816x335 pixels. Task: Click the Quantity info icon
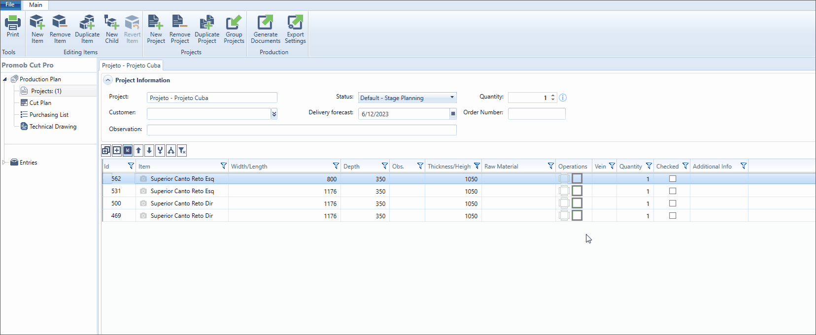(x=563, y=98)
